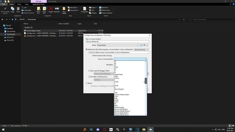The image size is (235, 132).
Task: Collapse the Key or mouse button combo box
Action: (x=145, y=59)
